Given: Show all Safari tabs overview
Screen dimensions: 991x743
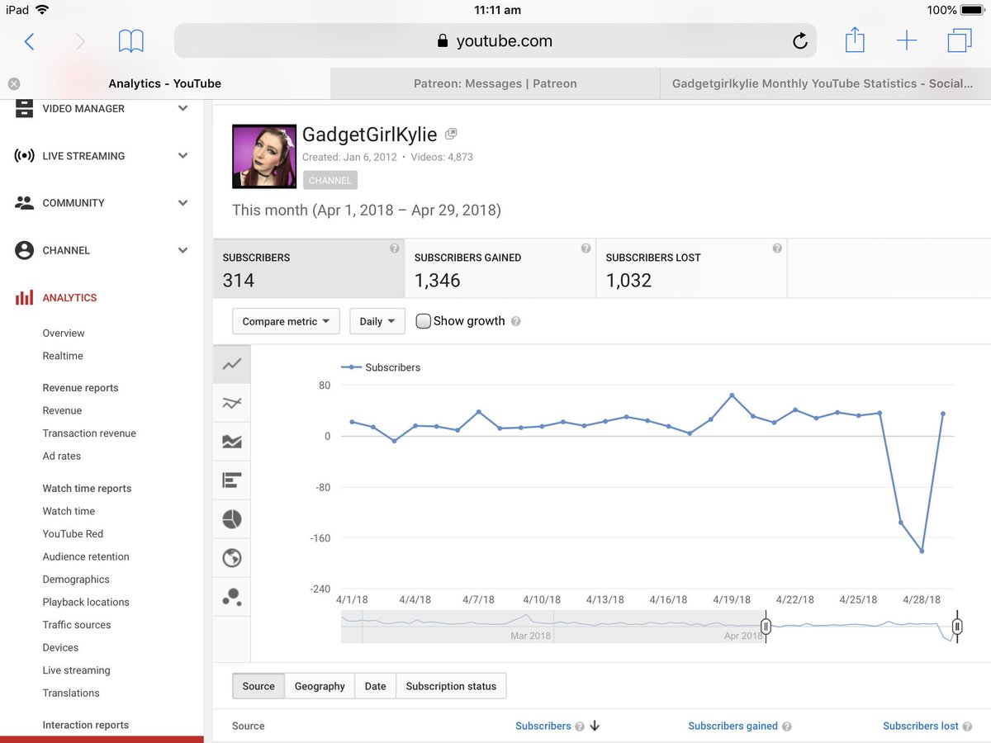Looking at the screenshot, I should click(x=960, y=40).
